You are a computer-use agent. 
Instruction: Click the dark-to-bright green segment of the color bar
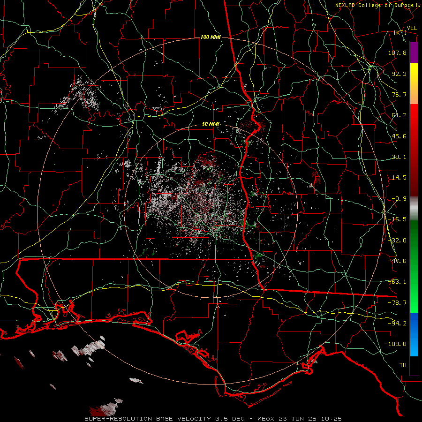pyautogui.click(x=414, y=266)
